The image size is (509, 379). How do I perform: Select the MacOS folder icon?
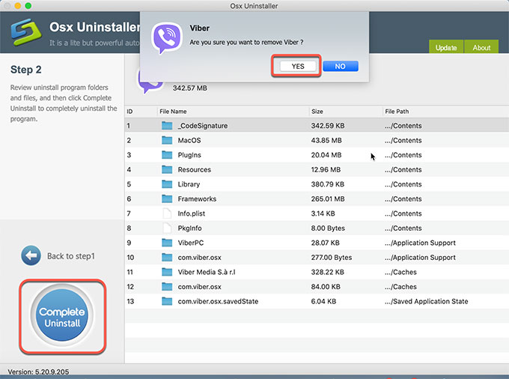(x=167, y=140)
